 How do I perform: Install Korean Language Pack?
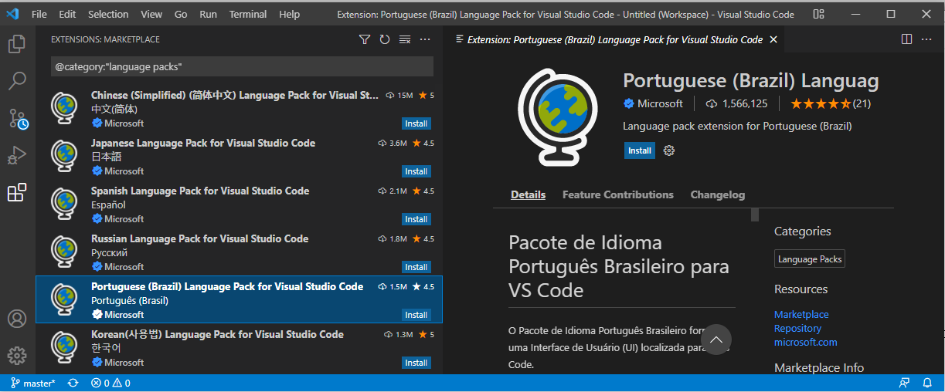pyautogui.click(x=416, y=363)
